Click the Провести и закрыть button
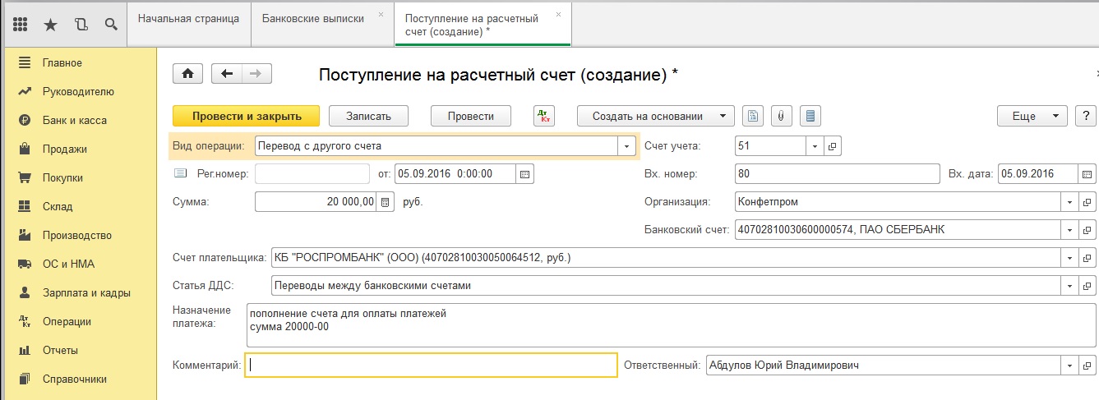This screenshot has width=1099, height=400. (x=247, y=116)
